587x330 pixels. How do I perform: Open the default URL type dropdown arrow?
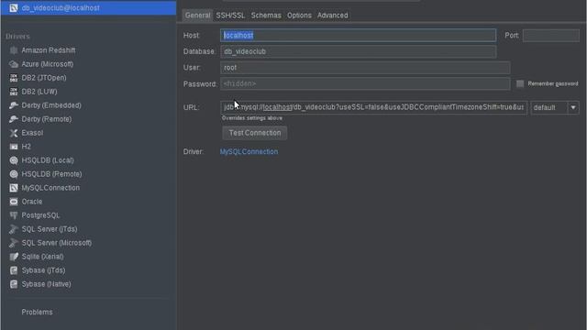(573, 108)
